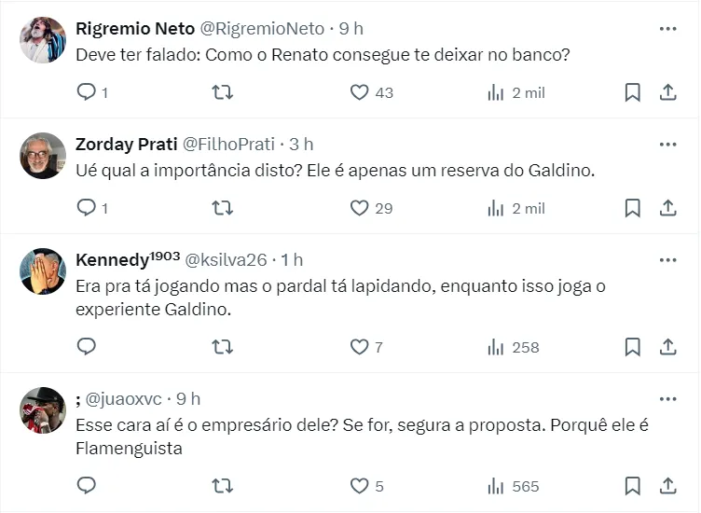Like Rigremio Neto's tweet
The width and height of the screenshot is (701, 513).
click(360, 92)
